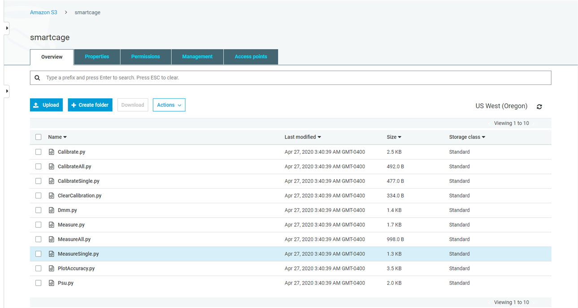Click the file icon beside PlotAccuracy.py
The height and width of the screenshot is (308, 578).
click(52, 268)
